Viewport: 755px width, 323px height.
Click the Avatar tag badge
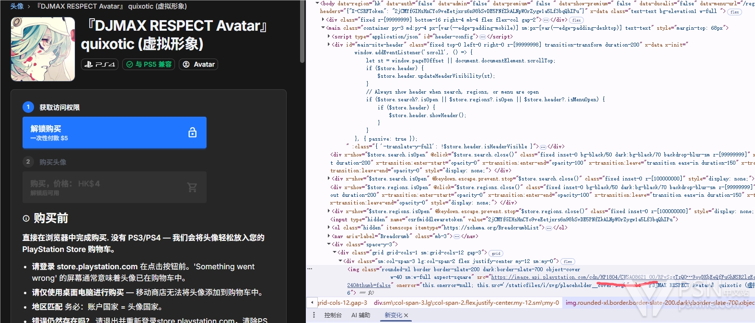[x=199, y=64]
